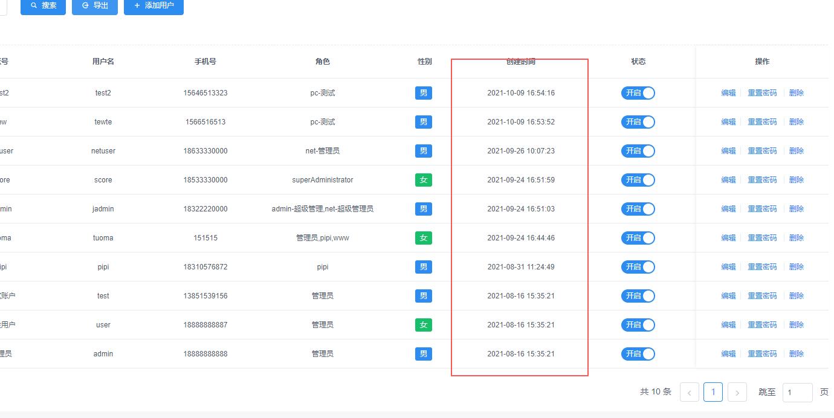Click role cell 管理员,pipi,www
This screenshot has width=834, height=418.
(323, 238)
